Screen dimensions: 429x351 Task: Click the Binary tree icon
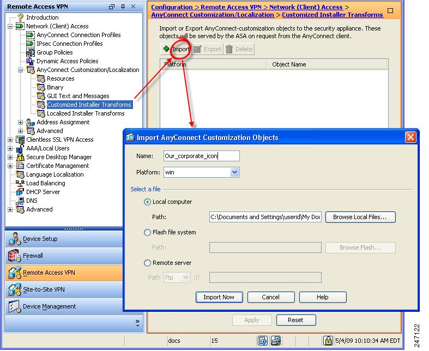41,88
